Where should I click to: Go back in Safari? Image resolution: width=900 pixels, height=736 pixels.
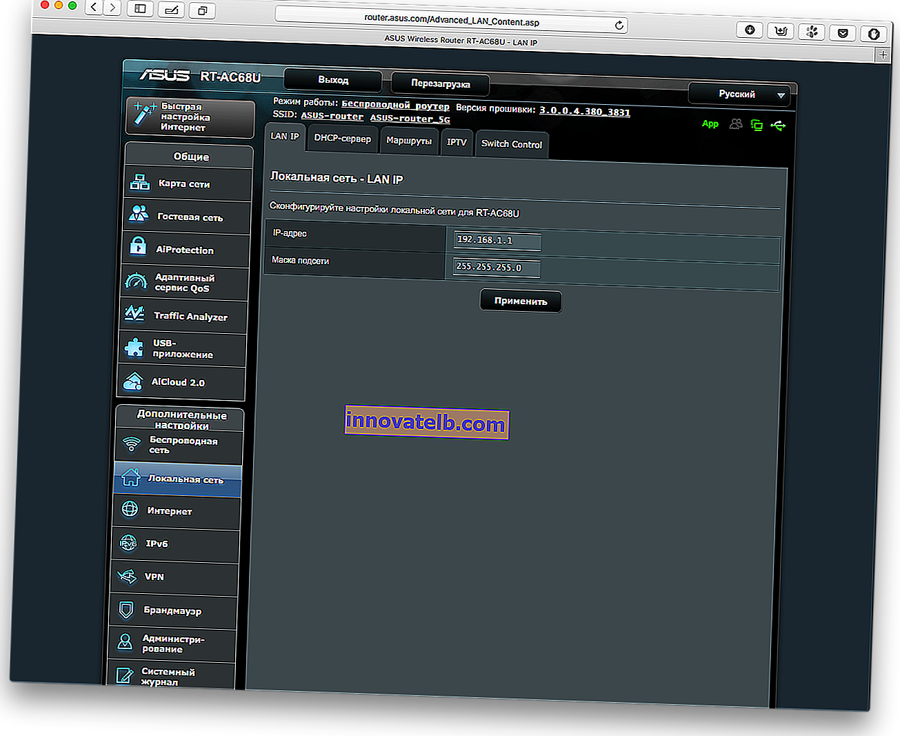94,8
